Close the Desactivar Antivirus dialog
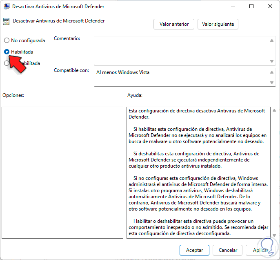 pos(270,6)
